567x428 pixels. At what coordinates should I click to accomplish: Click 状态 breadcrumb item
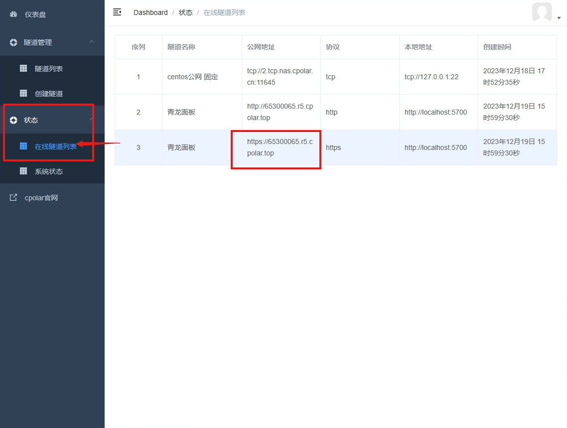pyautogui.click(x=185, y=12)
